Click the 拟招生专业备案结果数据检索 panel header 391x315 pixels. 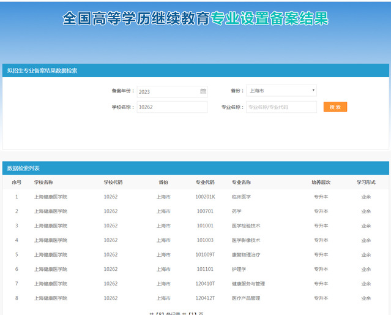click(x=42, y=70)
